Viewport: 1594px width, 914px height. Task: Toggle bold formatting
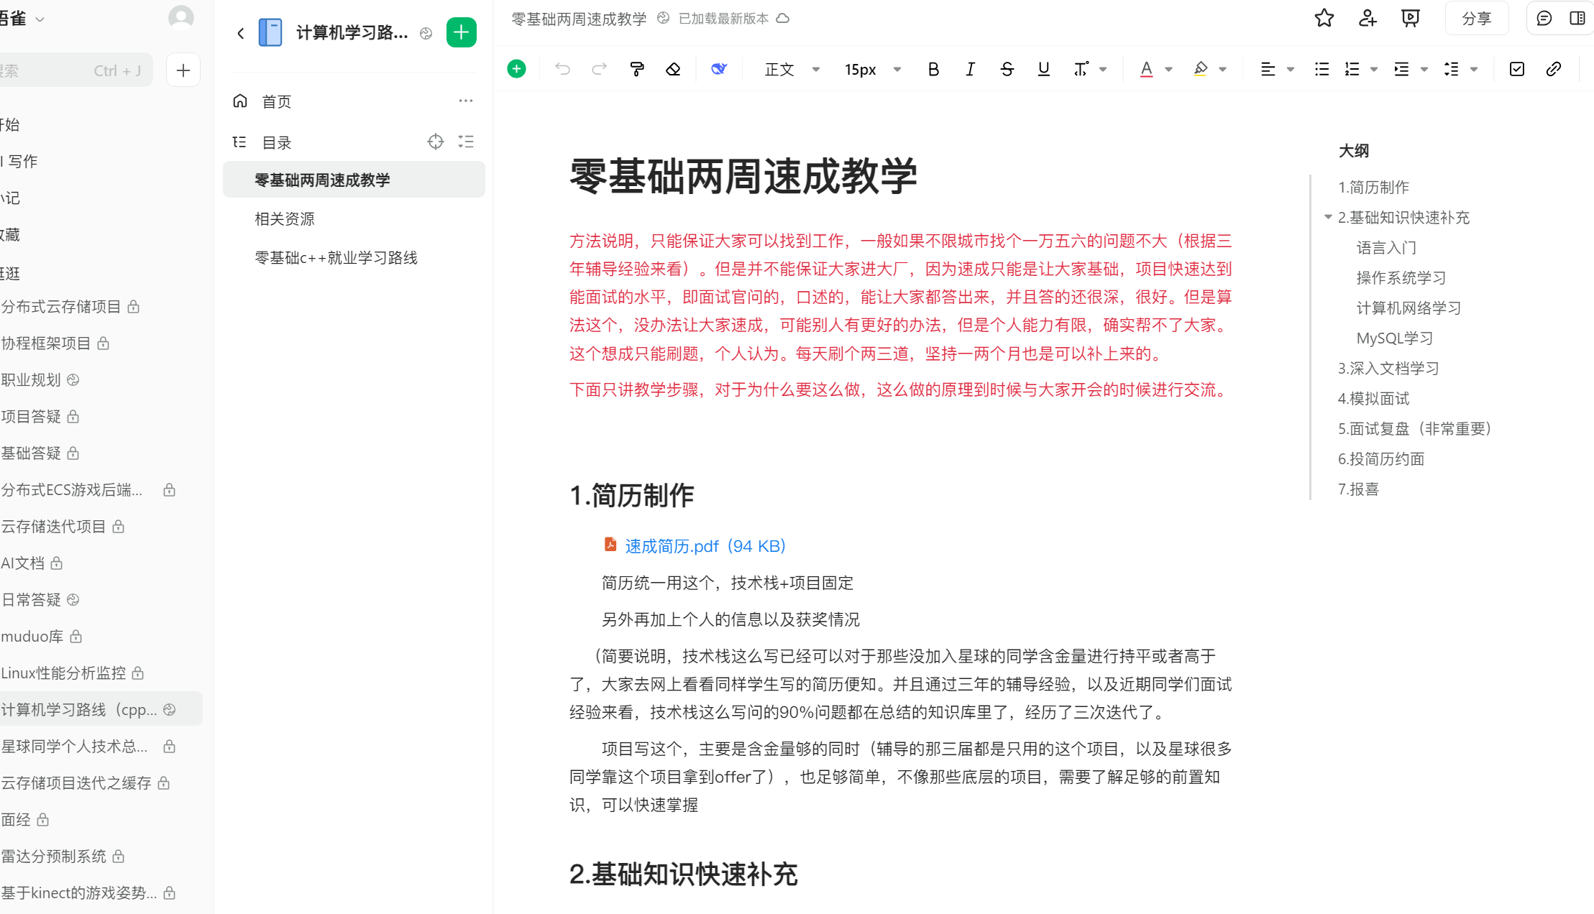click(x=933, y=69)
